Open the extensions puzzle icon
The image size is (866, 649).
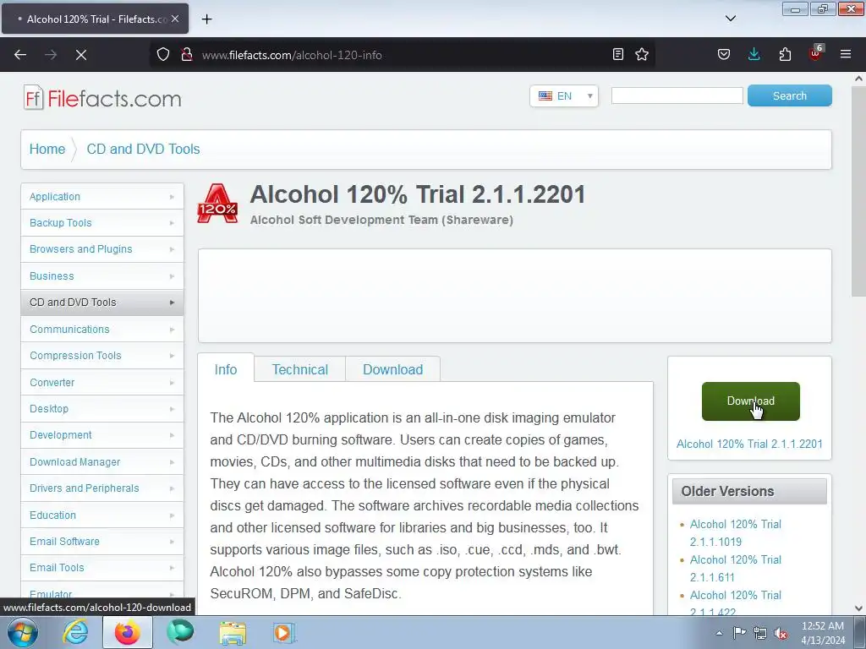click(785, 54)
